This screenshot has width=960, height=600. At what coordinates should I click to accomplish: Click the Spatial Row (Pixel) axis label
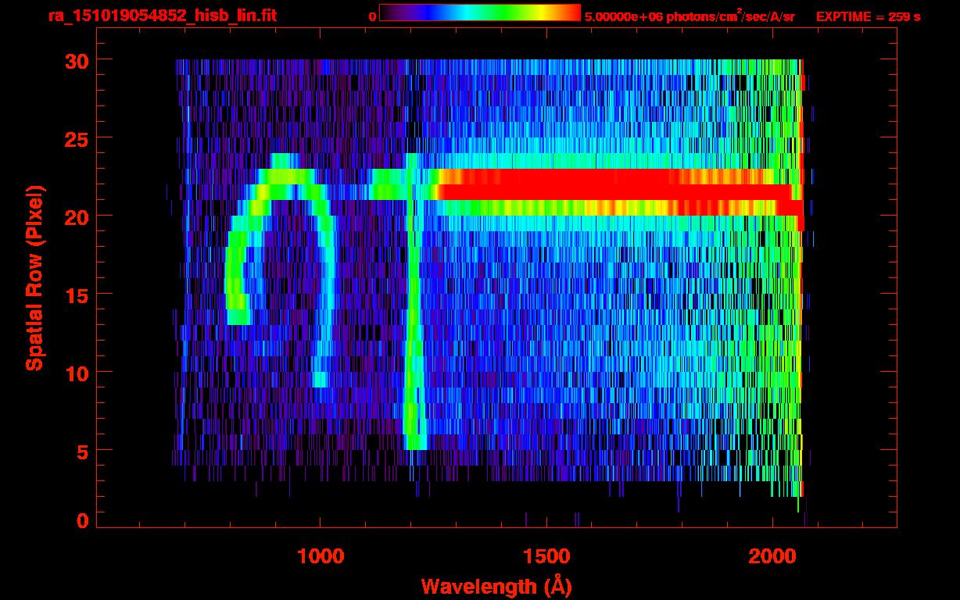point(34,278)
